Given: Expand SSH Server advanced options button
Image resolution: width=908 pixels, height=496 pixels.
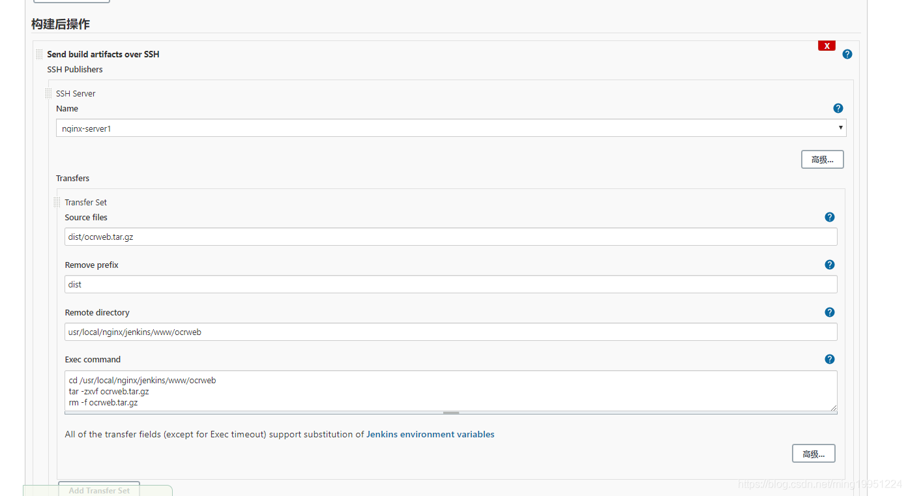Looking at the screenshot, I should tap(822, 160).
